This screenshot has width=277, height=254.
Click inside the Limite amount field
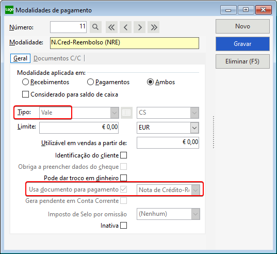(x=79, y=128)
